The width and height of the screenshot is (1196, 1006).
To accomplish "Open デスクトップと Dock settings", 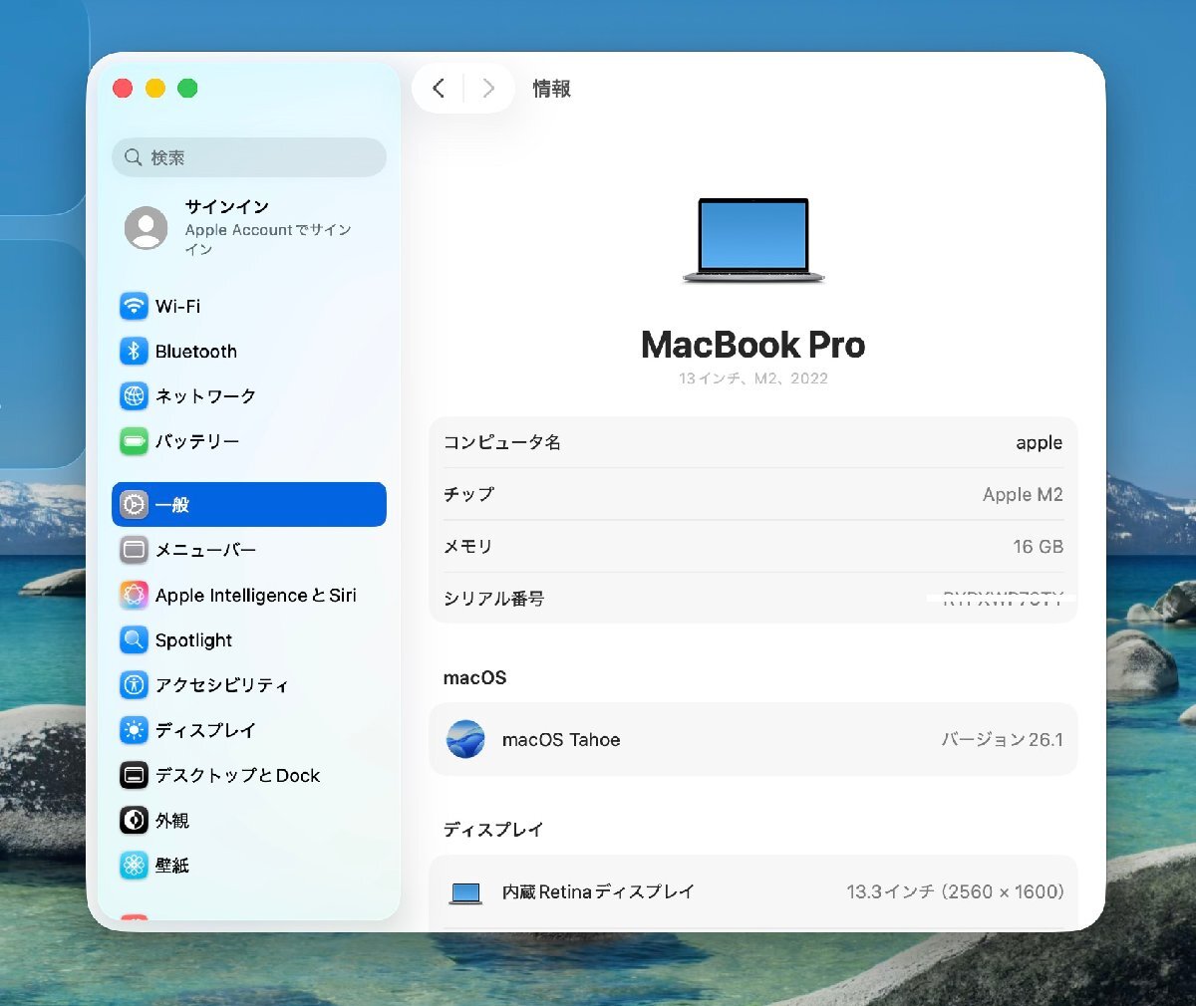I will tap(249, 775).
